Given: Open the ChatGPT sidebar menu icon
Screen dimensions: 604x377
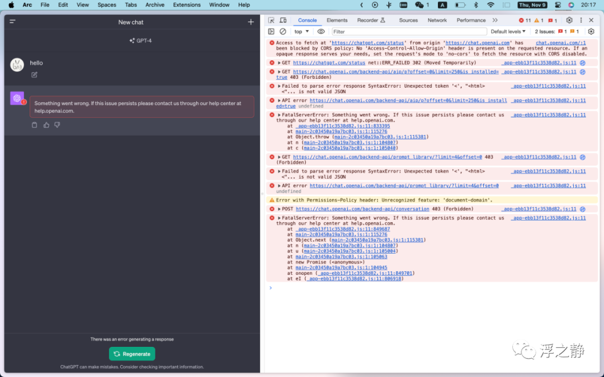Looking at the screenshot, I should click(x=12, y=22).
